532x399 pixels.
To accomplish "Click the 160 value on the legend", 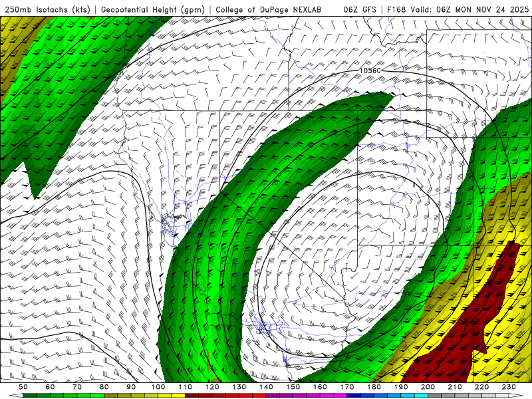I will [321, 387].
